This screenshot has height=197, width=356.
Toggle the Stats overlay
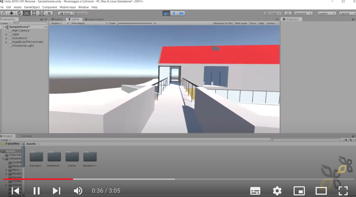(261, 23)
